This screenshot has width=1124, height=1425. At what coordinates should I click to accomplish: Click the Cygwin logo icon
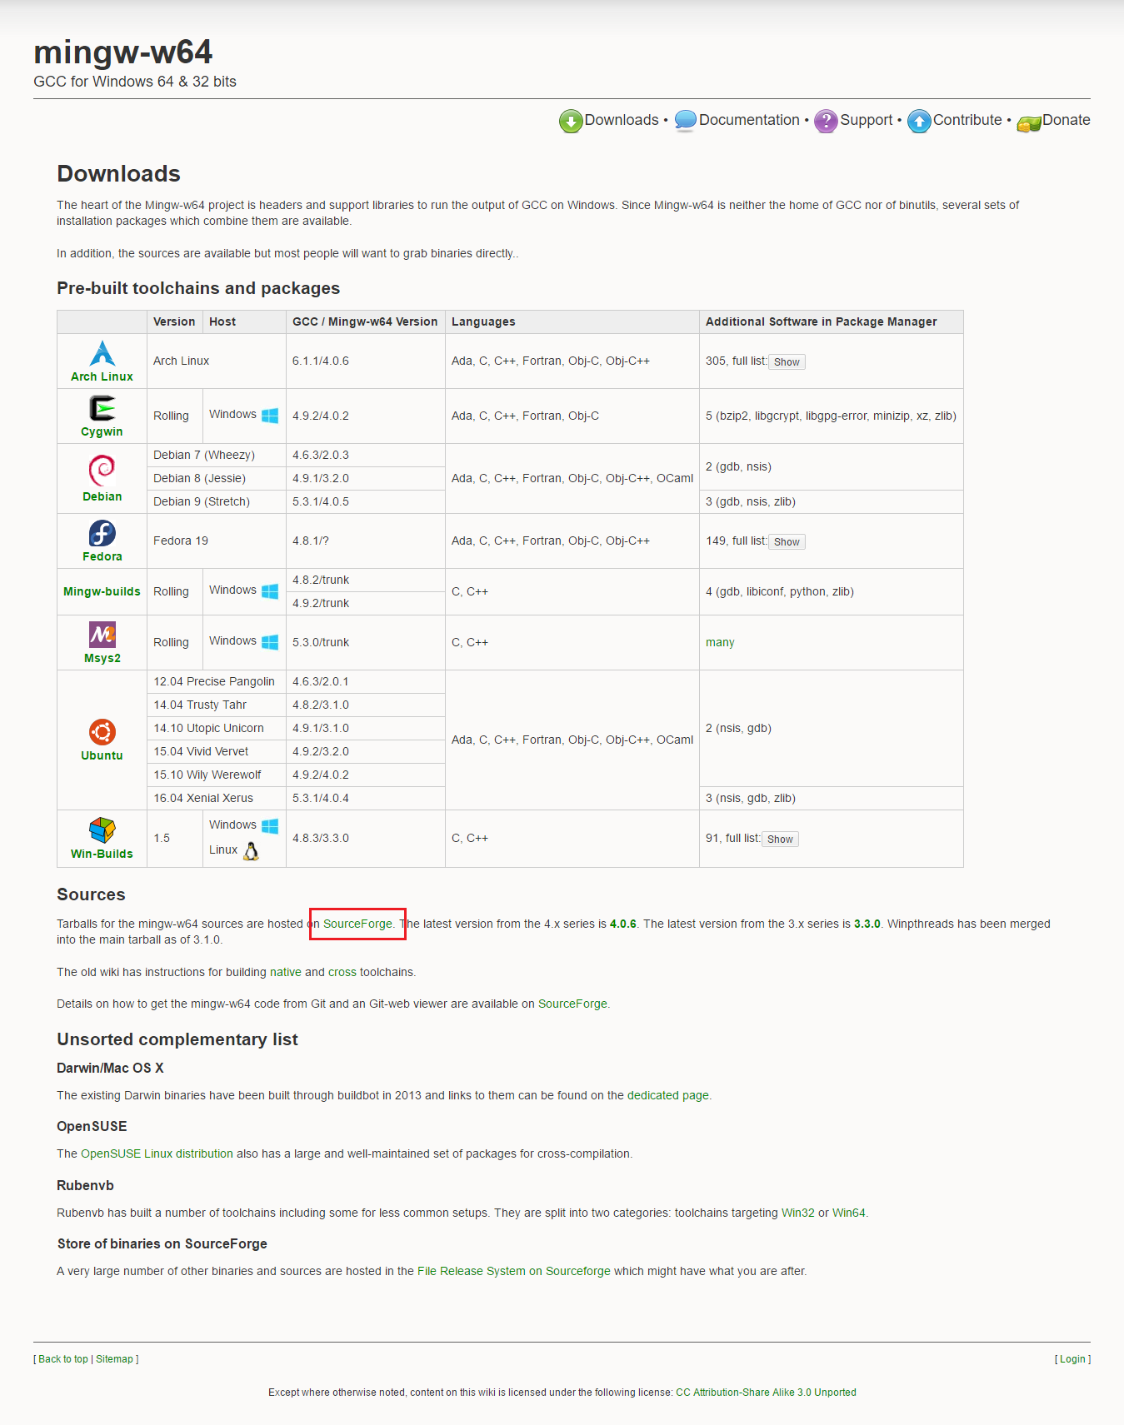(x=102, y=408)
